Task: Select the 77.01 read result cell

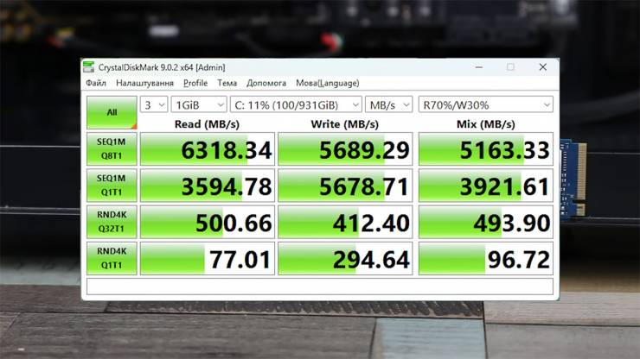Action: point(208,258)
